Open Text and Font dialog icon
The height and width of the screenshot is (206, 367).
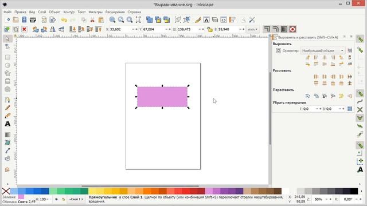click(206, 20)
